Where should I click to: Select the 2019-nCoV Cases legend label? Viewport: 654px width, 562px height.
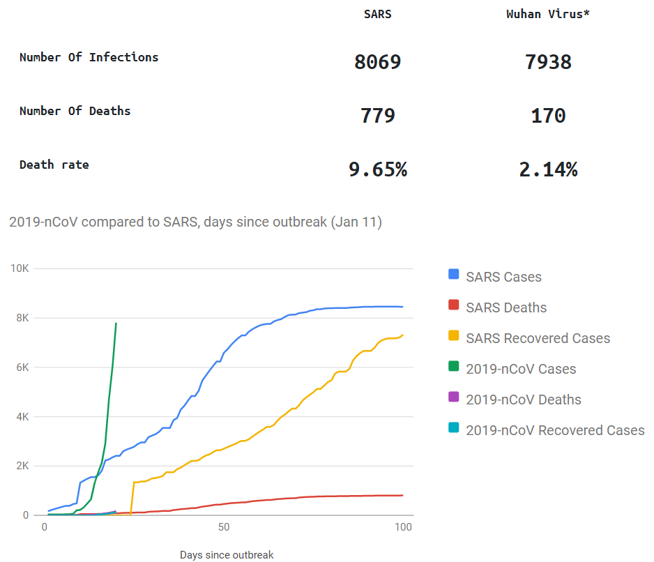pyautogui.click(x=521, y=369)
